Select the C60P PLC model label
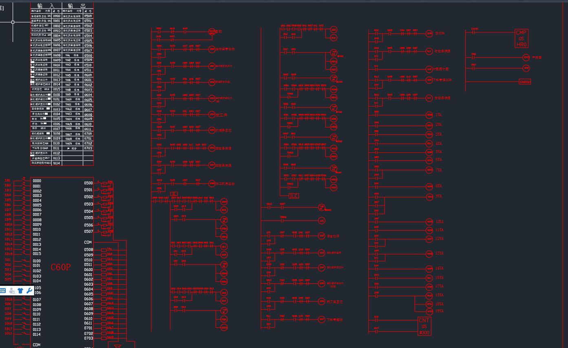Image resolution: width=568 pixels, height=348 pixels. point(60,267)
